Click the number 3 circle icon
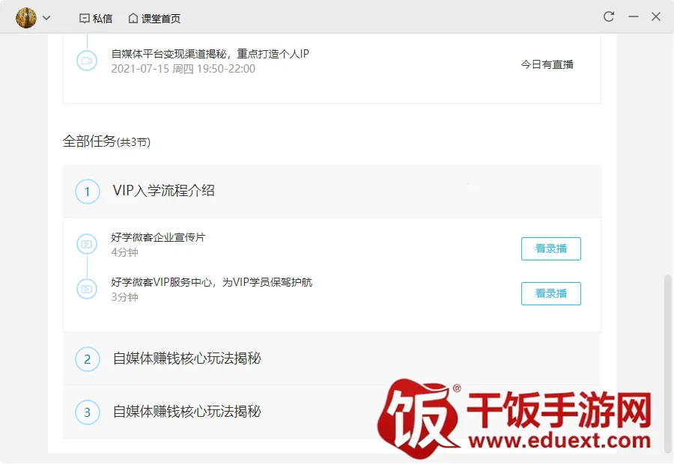The image size is (674, 464). [88, 412]
